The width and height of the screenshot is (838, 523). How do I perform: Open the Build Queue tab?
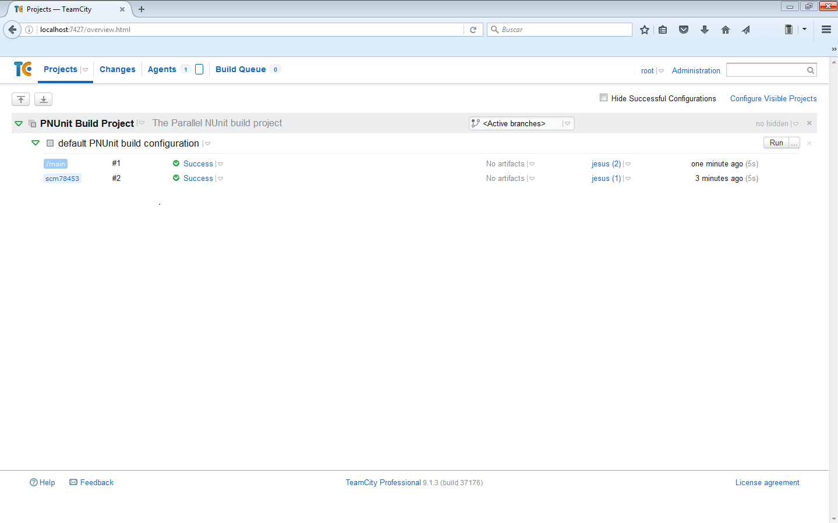tap(241, 69)
